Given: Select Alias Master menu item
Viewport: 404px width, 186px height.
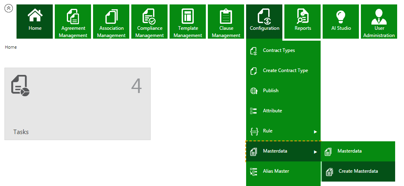Looking at the screenshot, I should coord(276,172).
